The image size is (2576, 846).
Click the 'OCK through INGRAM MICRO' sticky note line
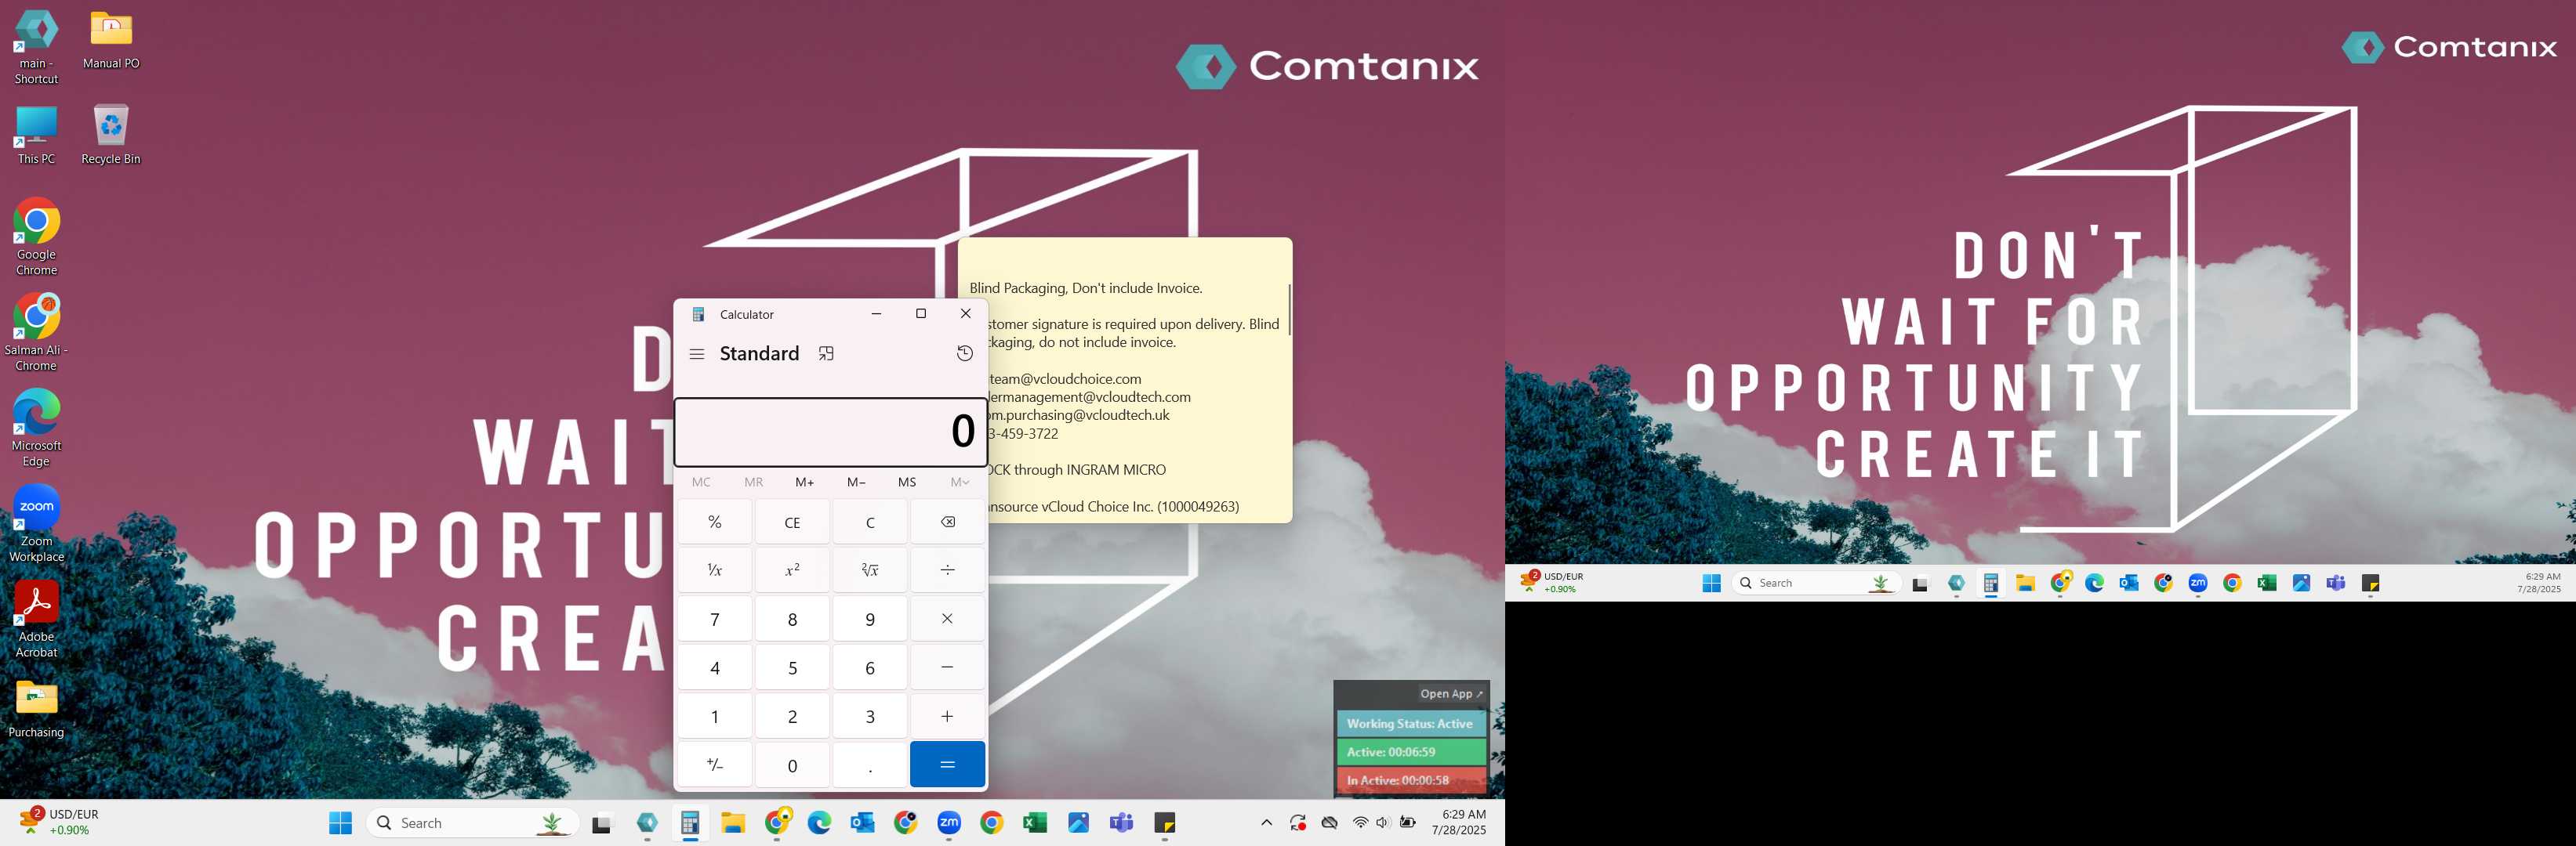(1077, 469)
